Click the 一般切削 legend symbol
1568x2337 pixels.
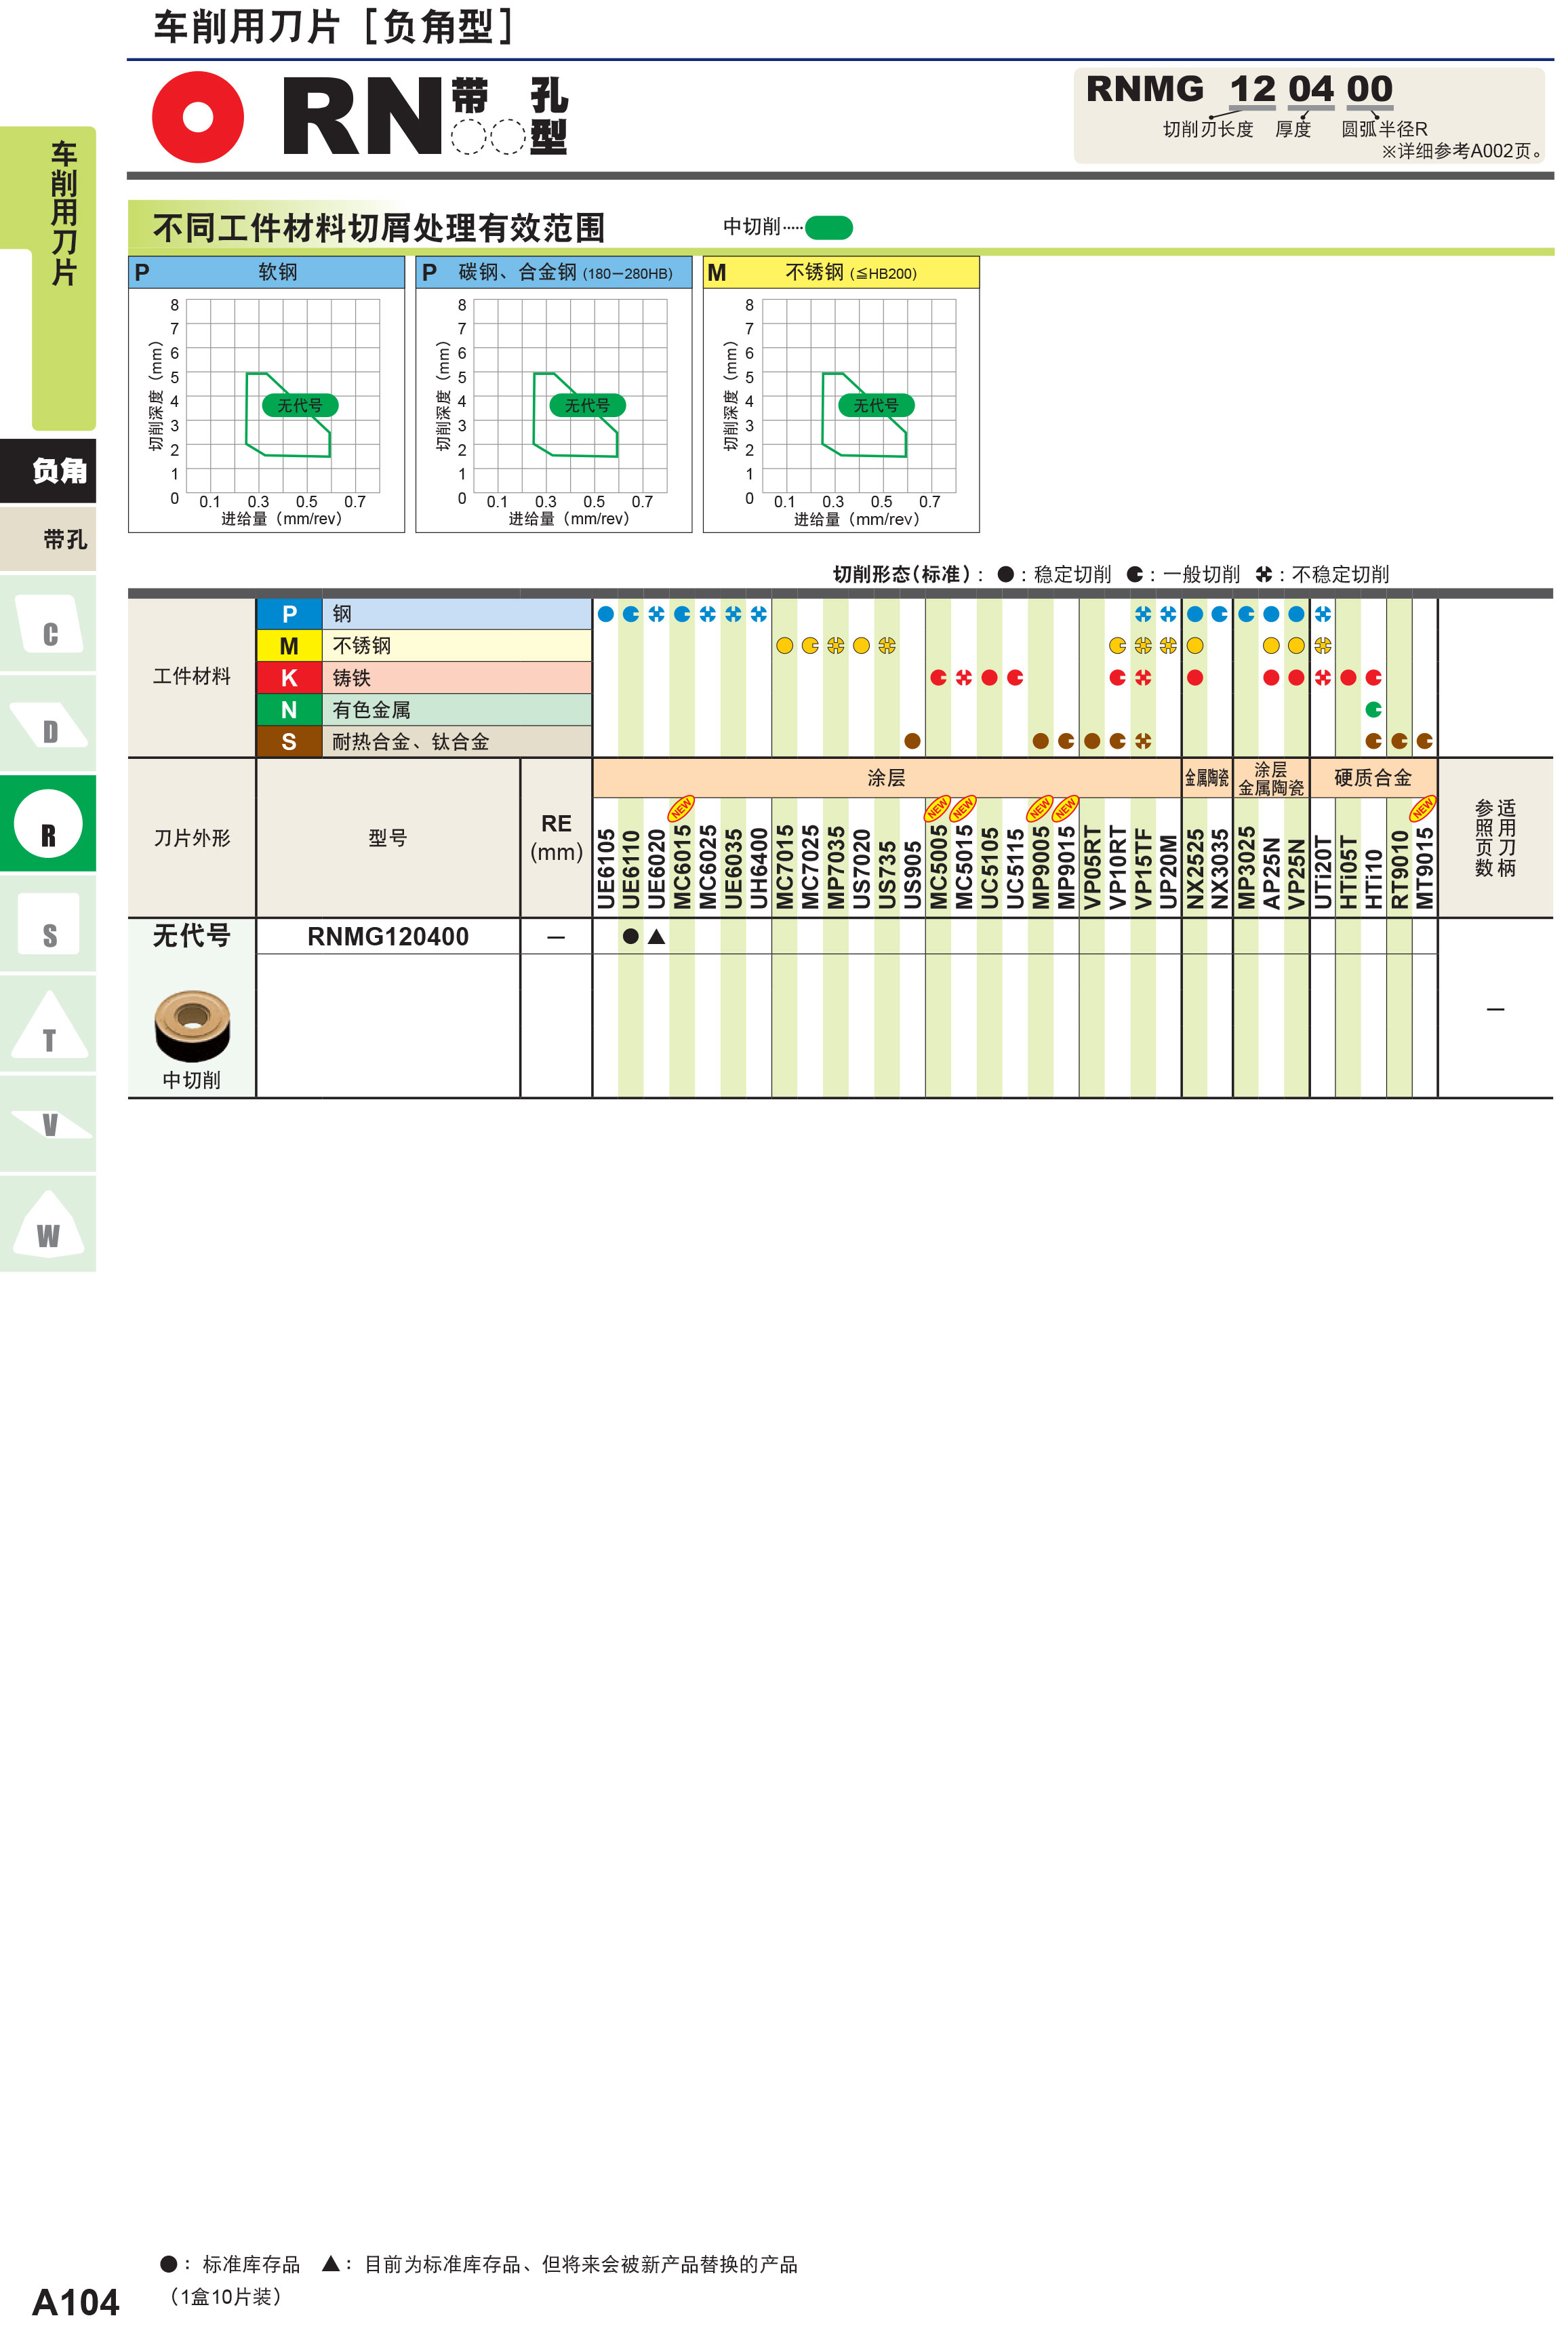point(1134,574)
